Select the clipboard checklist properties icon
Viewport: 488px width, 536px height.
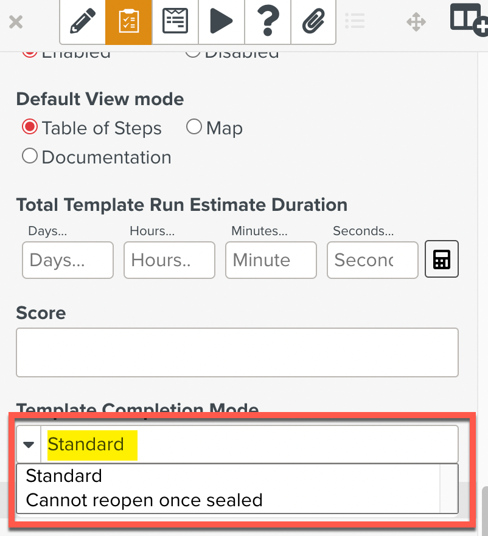128,22
